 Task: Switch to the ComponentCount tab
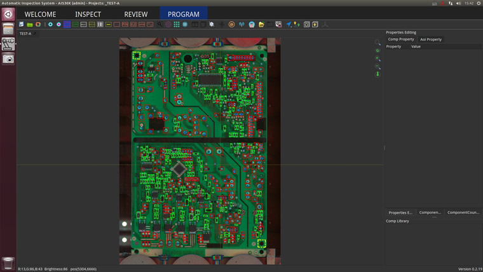pyautogui.click(x=463, y=212)
